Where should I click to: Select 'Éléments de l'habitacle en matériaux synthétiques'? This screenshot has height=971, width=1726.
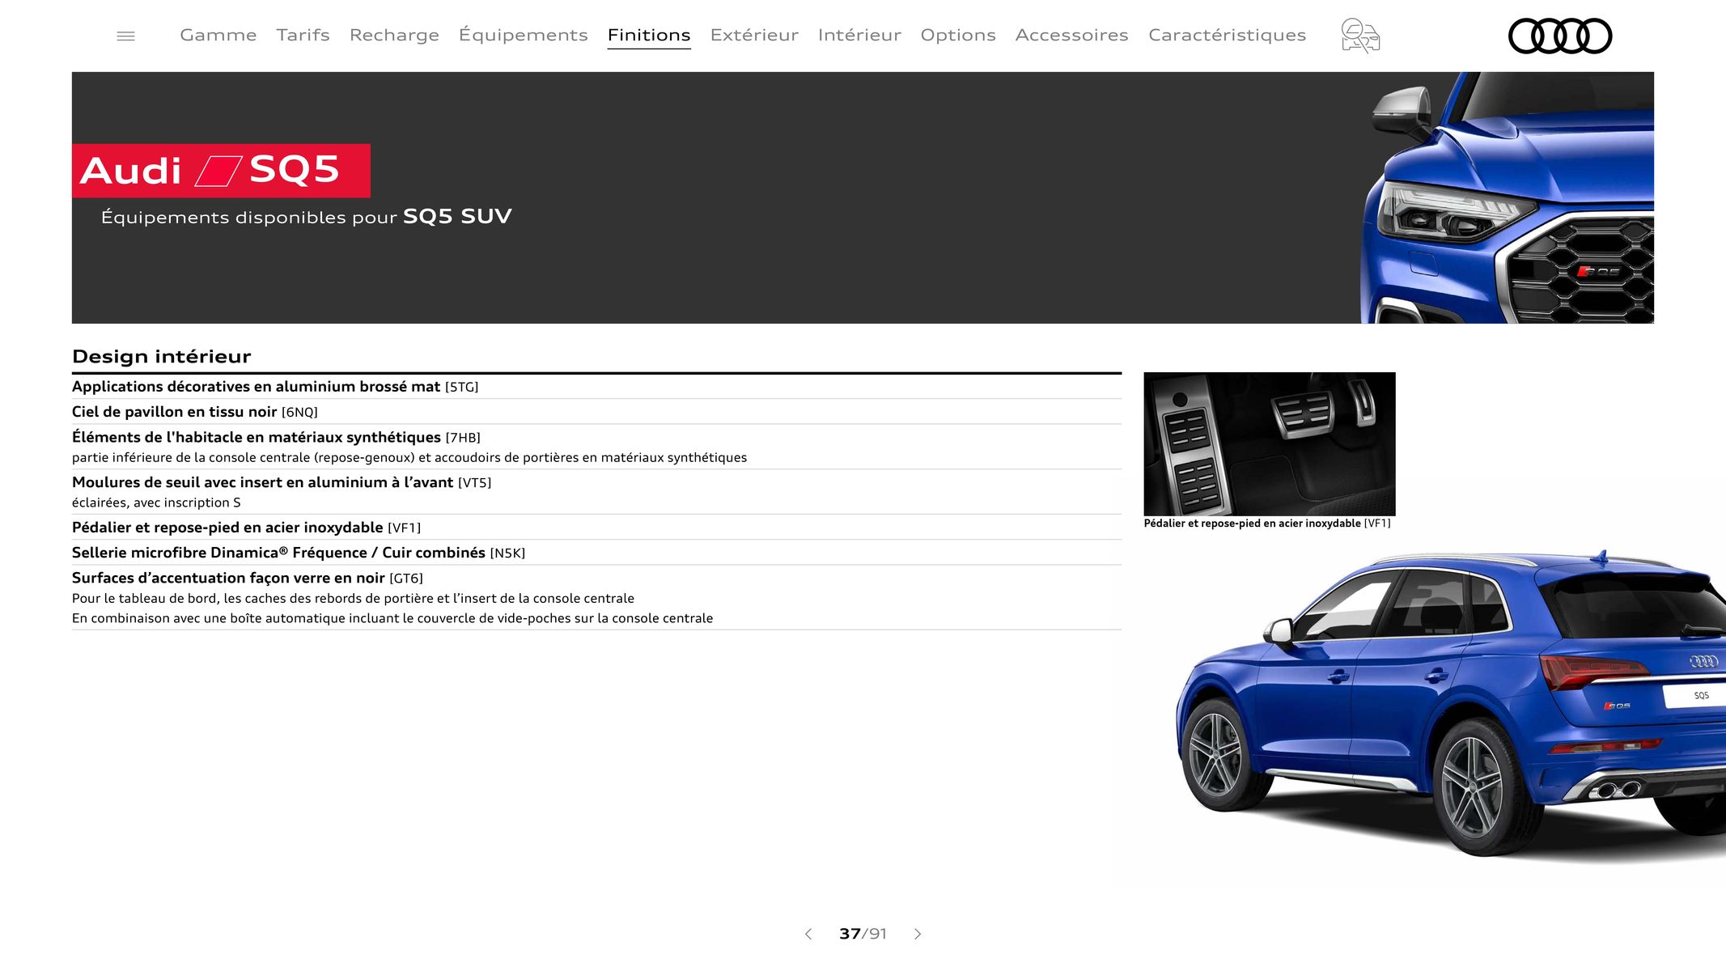coord(596,447)
